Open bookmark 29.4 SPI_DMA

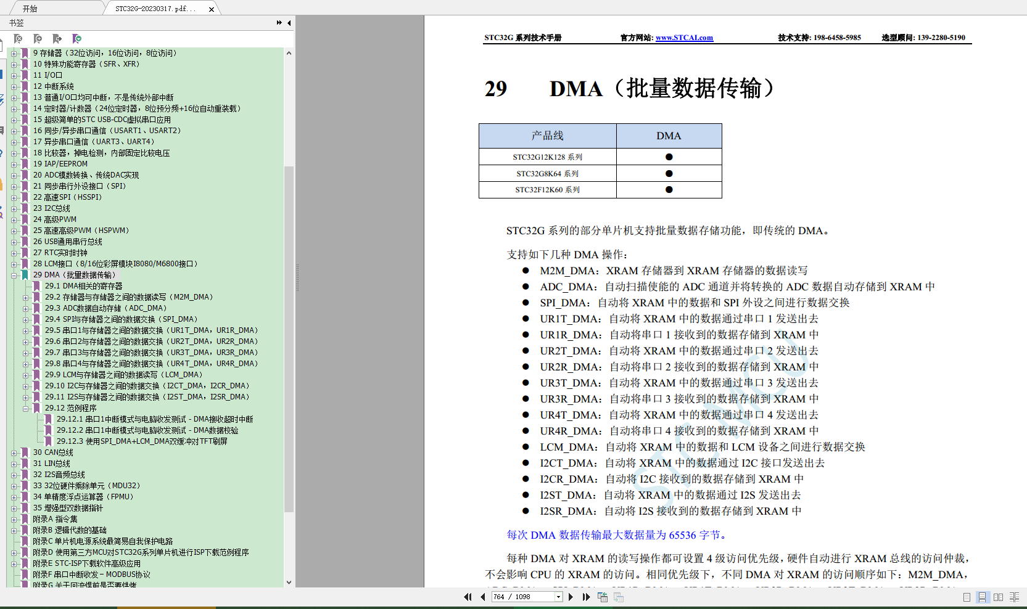pyautogui.click(x=121, y=319)
